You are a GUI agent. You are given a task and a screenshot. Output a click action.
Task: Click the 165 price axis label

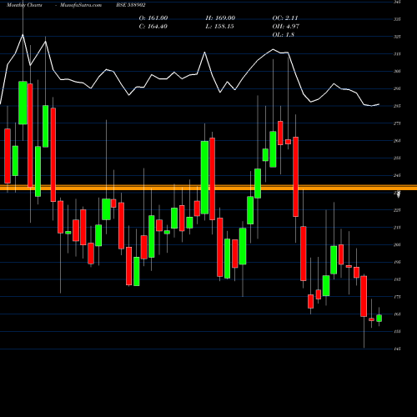pos(397,314)
